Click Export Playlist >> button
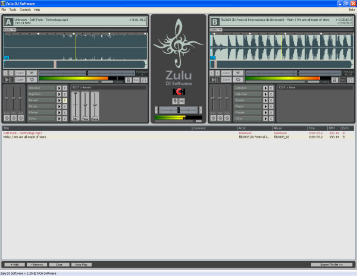Screen dimensions: 357x276 (331, 265)
